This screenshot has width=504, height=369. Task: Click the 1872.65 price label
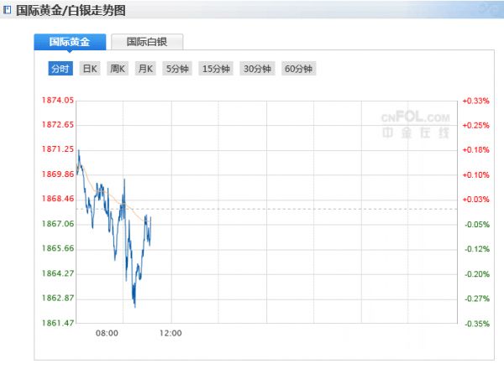click(x=58, y=124)
